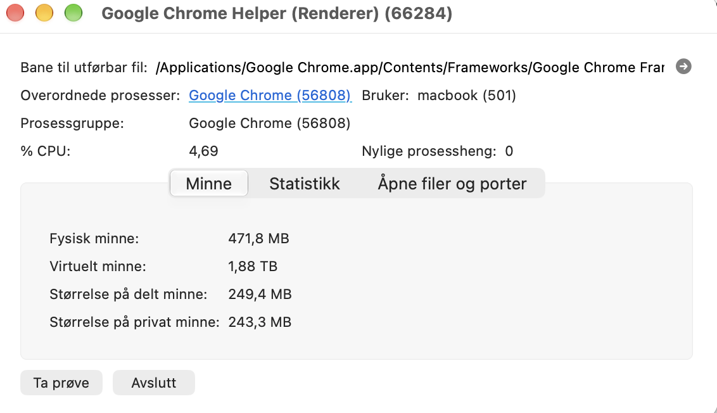Click the % CPU label
Viewport: 717px width, 413px height.
pos(46,151)
